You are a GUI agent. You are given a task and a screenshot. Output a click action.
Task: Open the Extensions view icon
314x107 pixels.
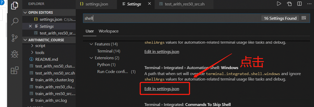[x=15, y=70]
